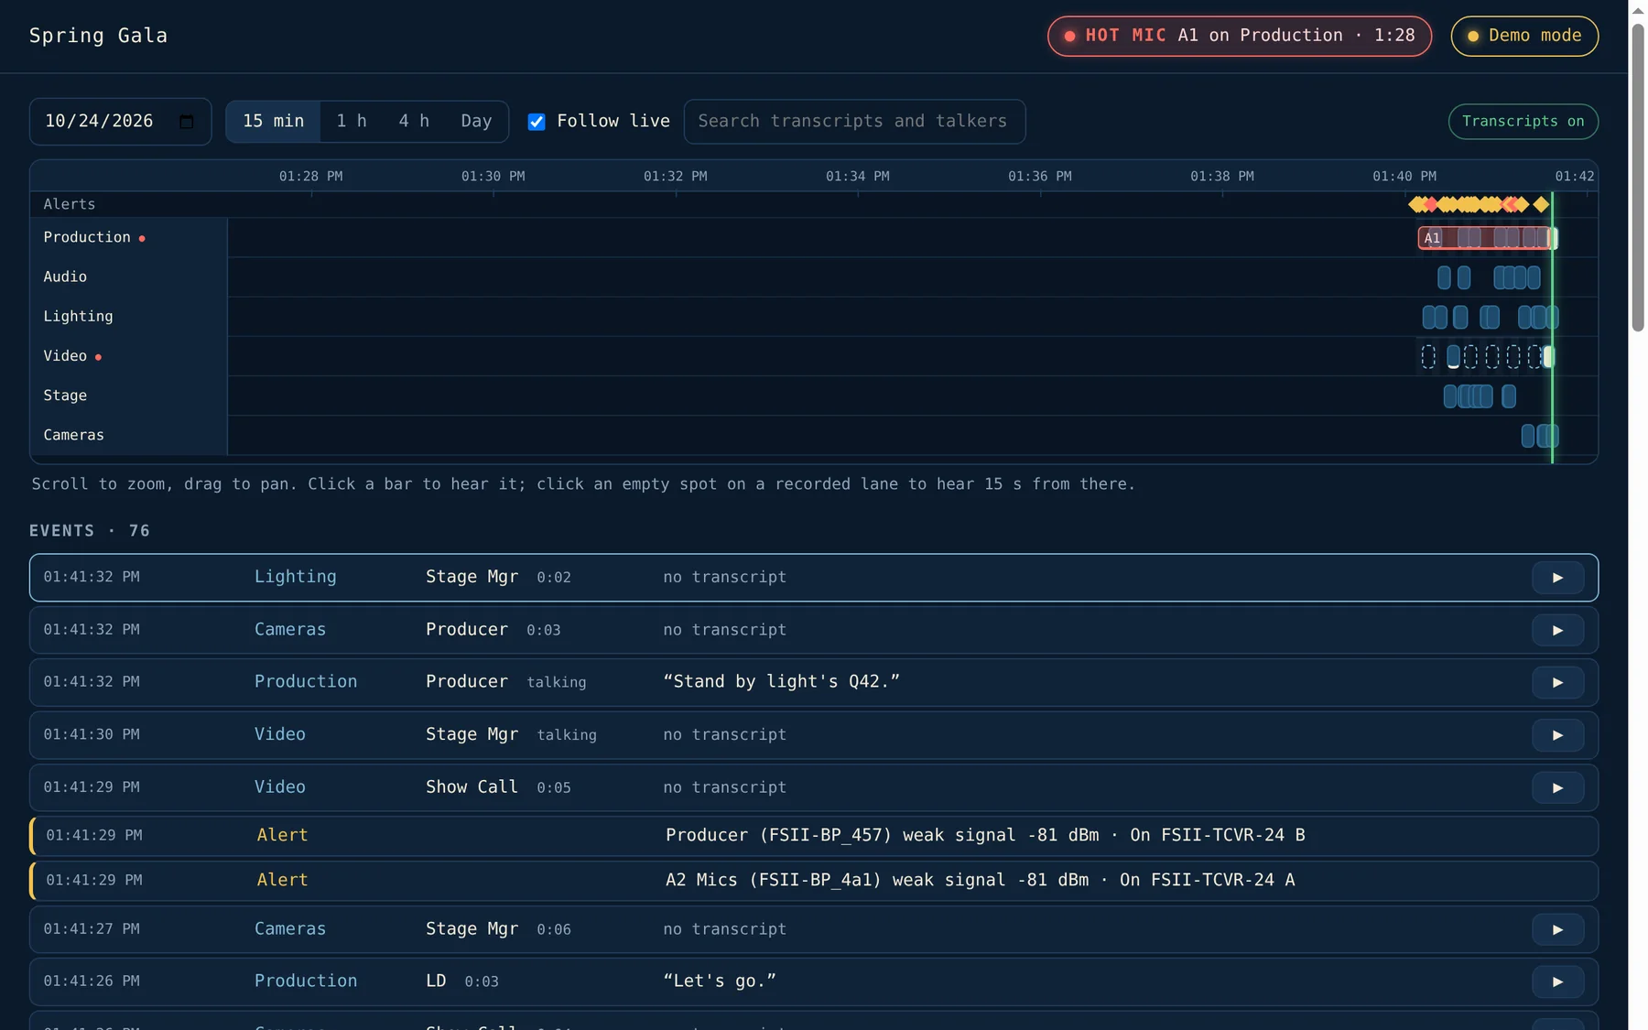Play the 01:41:29 Video Show Call event
The height and width of the screenshot is (1030, 1648).
pyautogui.click(x=1557, y=787)
